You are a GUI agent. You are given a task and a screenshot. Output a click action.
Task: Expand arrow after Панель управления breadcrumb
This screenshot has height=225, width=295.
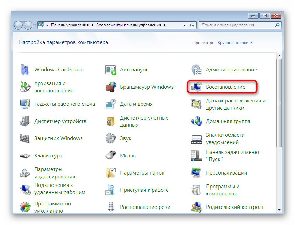coord(92,25)
